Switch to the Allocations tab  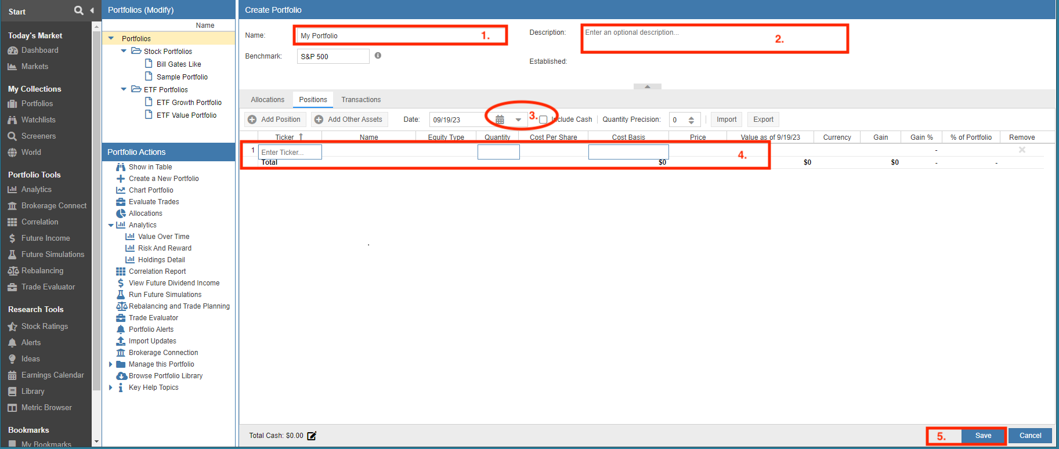click(x=268, y=100)
